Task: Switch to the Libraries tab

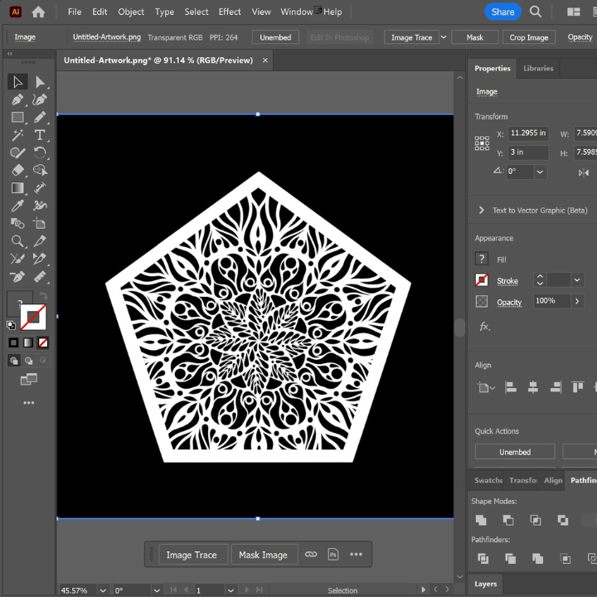Action: click(538, 69)
